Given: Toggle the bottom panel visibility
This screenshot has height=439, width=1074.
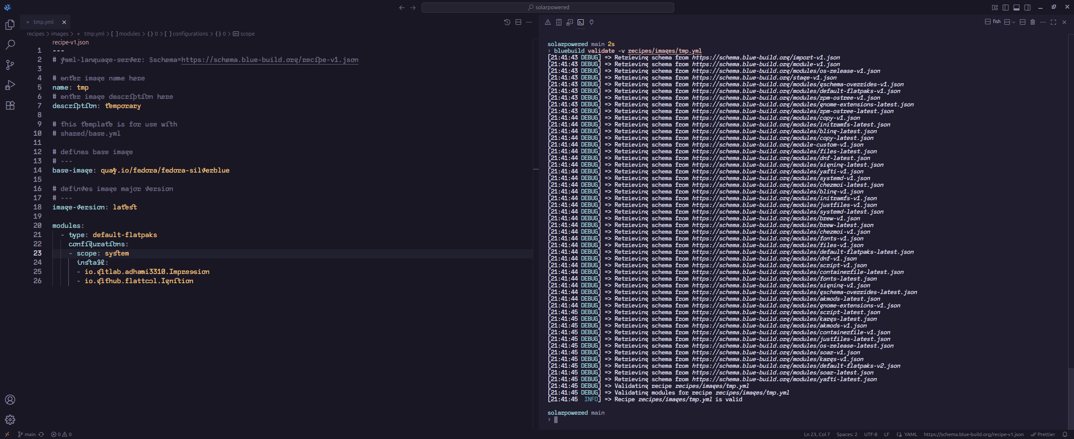Looking at the screenshot, I should [x=1017, y=8].
